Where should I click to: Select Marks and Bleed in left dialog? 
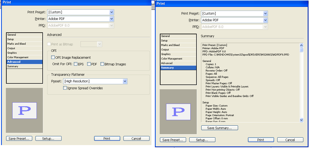point(25,44)
